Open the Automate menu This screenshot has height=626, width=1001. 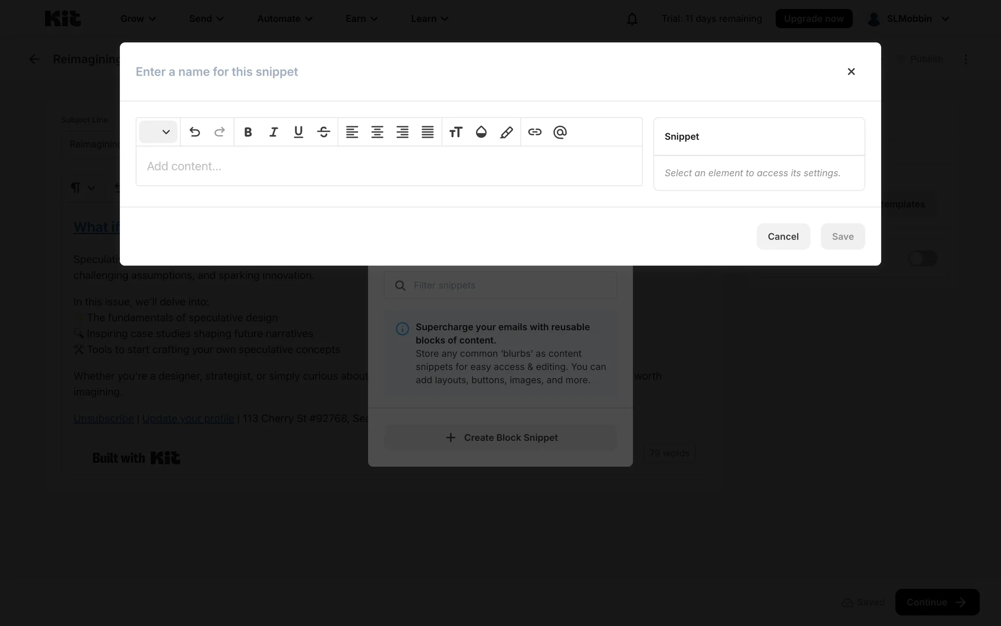[x=285, y=19]
